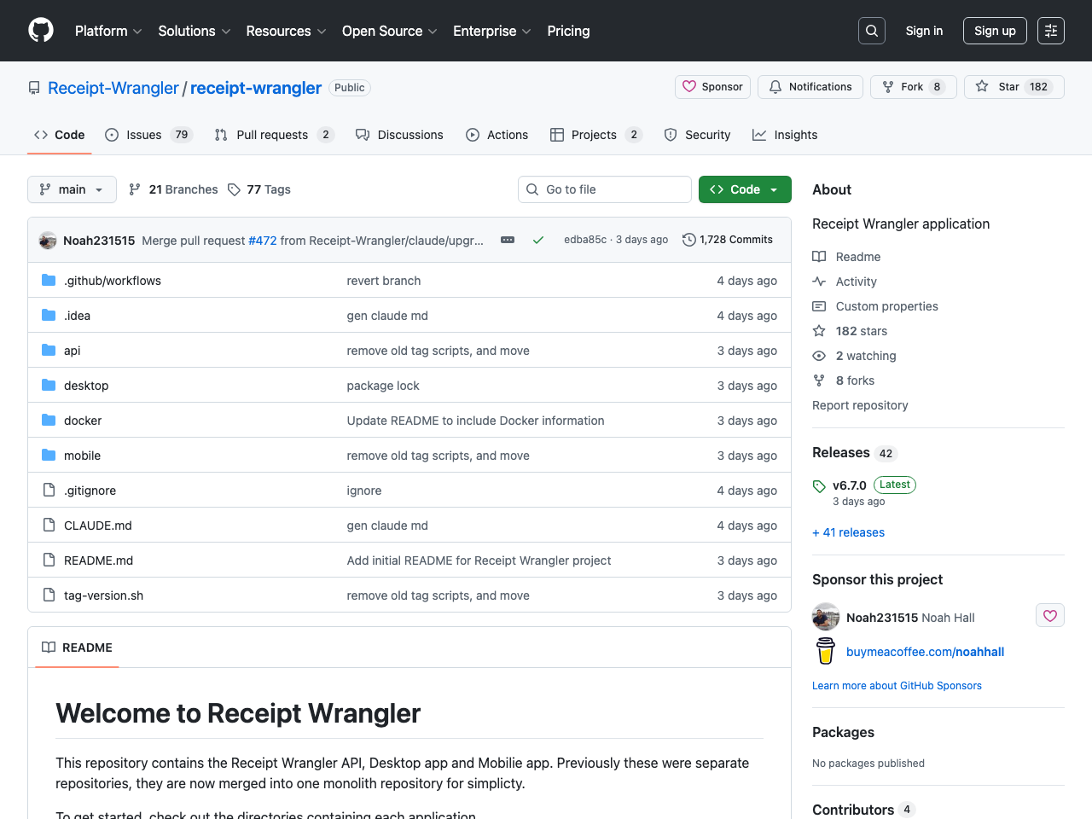
Task: Click the notifications bell icon
Action: click(775, 86)
